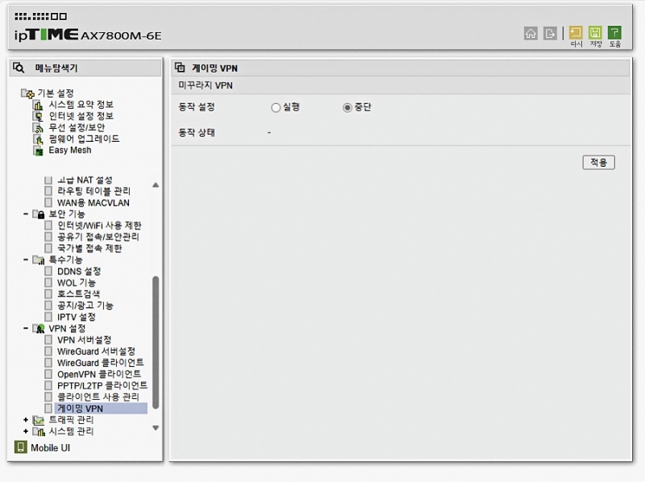The width and height of the screenshot is (645, 482).
Task: Open OpenVPN 클라이언트 menu item
Action: [98, 374]
